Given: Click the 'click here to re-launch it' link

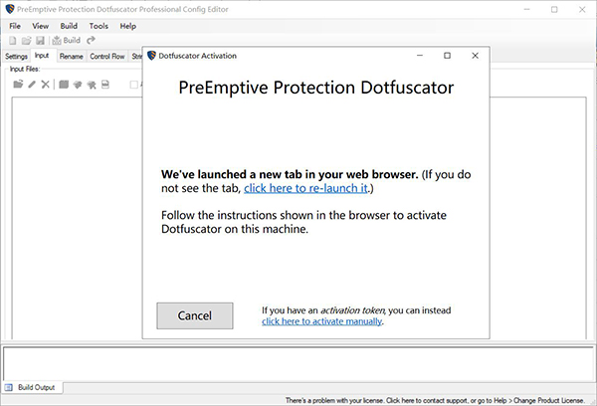Looking at the screenshot, I should pos(305,188).
